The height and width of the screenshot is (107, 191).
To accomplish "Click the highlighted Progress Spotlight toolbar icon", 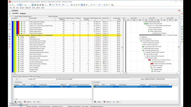I will 82,5.
